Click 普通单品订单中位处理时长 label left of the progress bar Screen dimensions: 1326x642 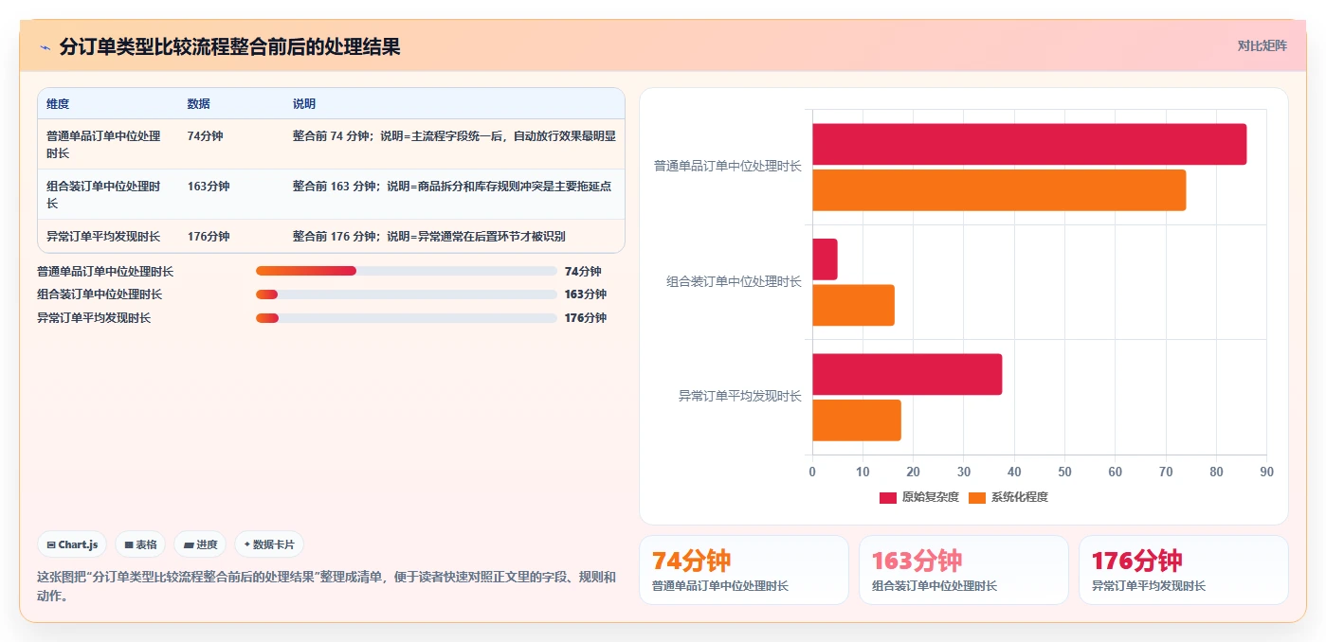[105, 272]
